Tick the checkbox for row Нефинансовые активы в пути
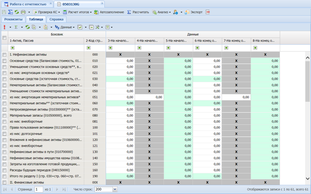Screen dimensions: 311x194 tap(4, 152)
